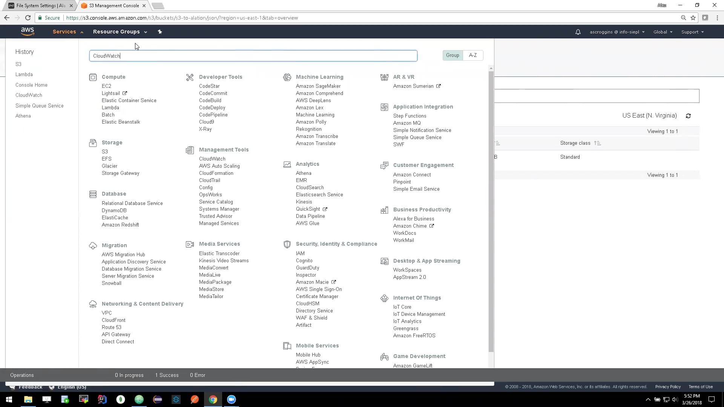Open the Global region dropdown

663,32
